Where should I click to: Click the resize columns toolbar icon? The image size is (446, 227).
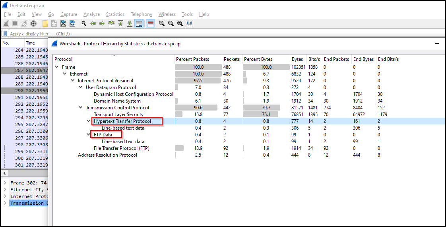189,23
